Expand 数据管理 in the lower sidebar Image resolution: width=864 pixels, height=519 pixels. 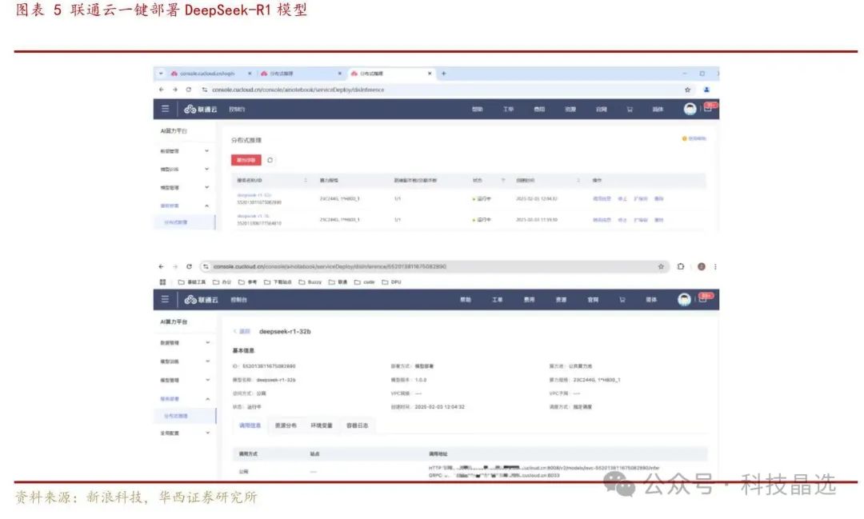point(207,343)
